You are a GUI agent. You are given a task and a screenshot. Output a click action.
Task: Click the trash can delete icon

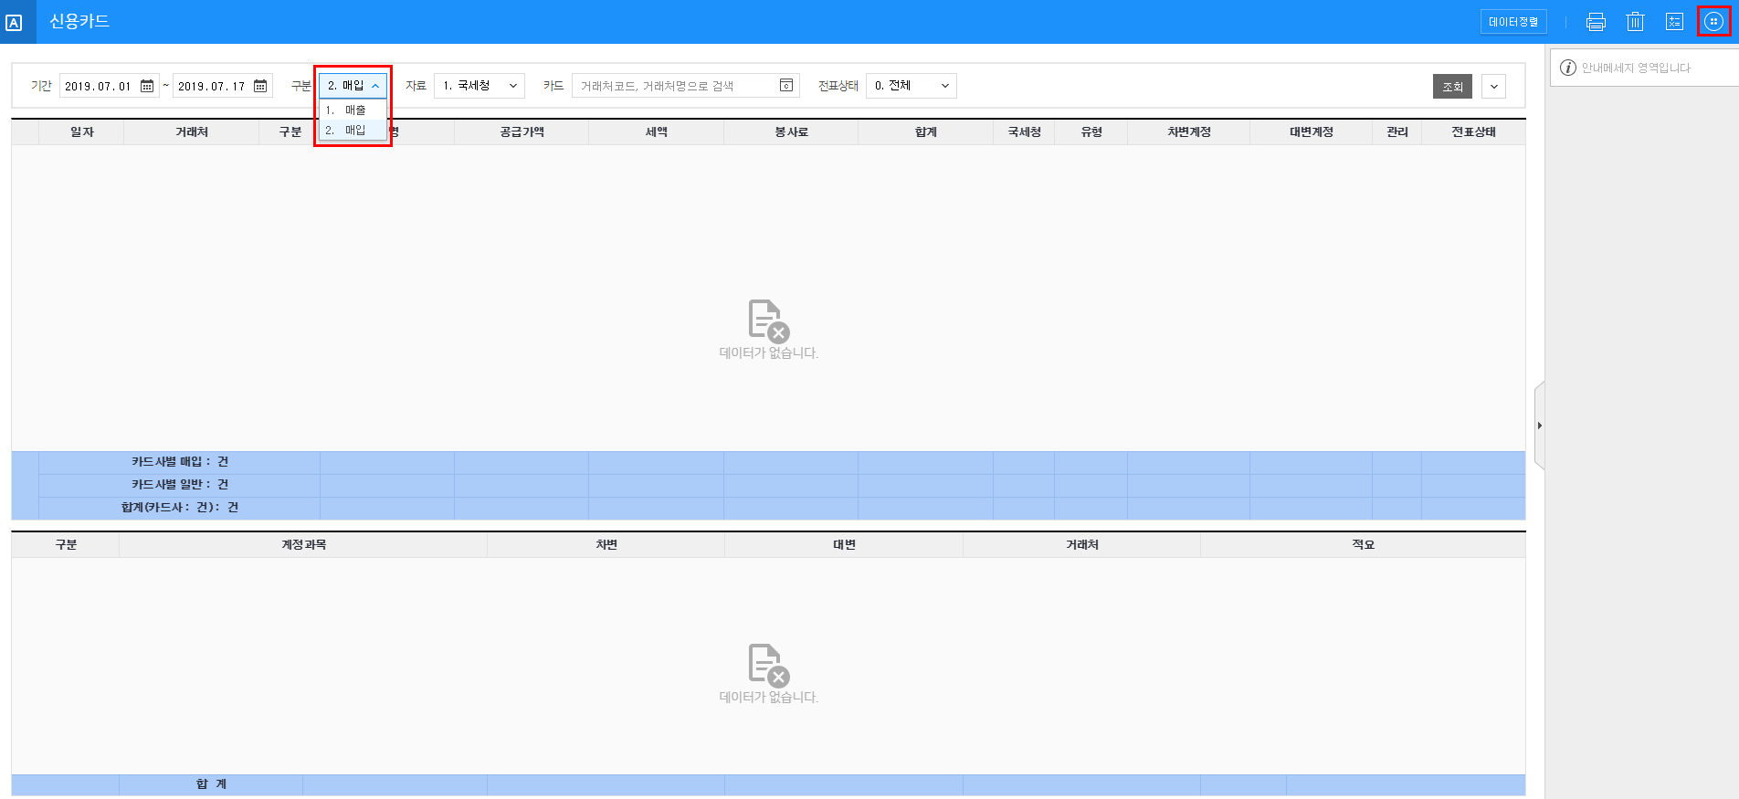click(1635, 22)
